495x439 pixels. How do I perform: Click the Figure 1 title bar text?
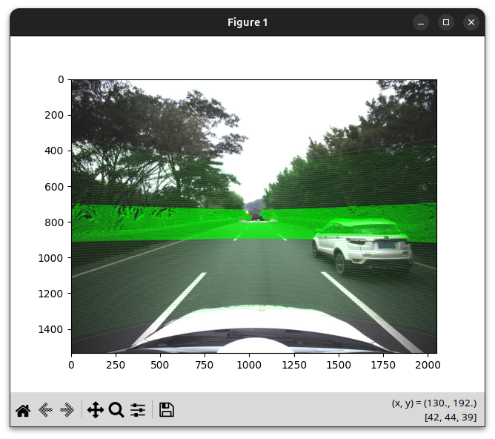pyautogui.click(x=247, y=22)
